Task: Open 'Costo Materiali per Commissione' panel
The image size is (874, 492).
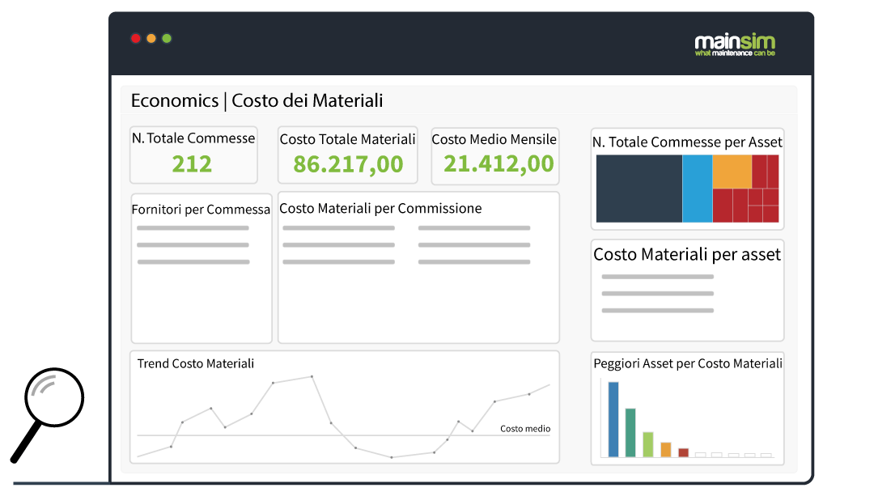Action: pos(418,268)
